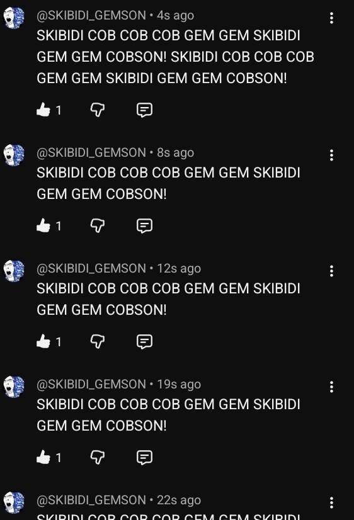The height and width of the screenshot is (520, 354).
Task: Open commenter avatar on the 8s ago comment
Action: pos(14,155)
